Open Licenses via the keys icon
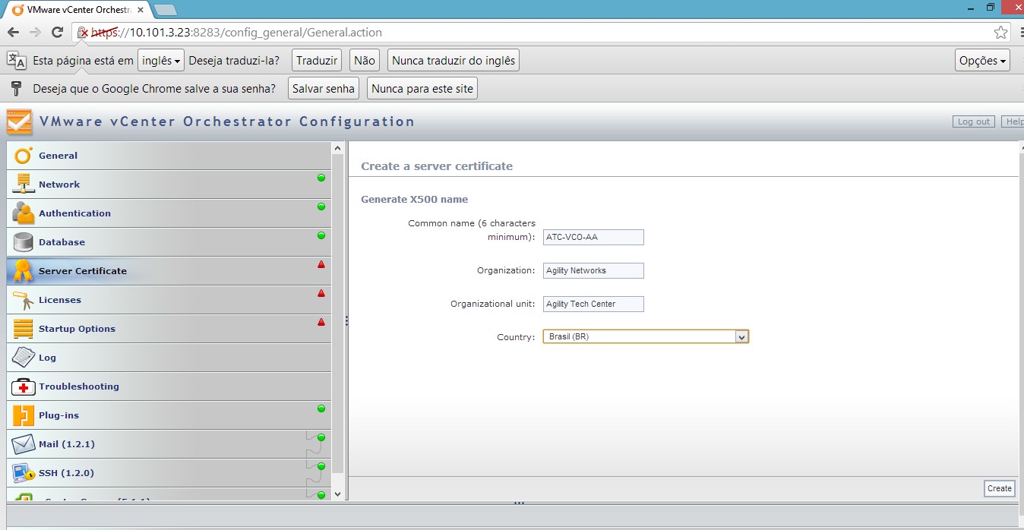 coord(24,300)
